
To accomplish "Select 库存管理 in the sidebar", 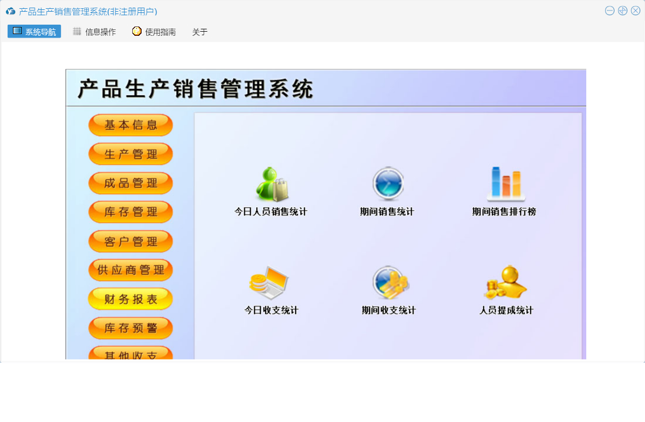I will tap(130, 212).
